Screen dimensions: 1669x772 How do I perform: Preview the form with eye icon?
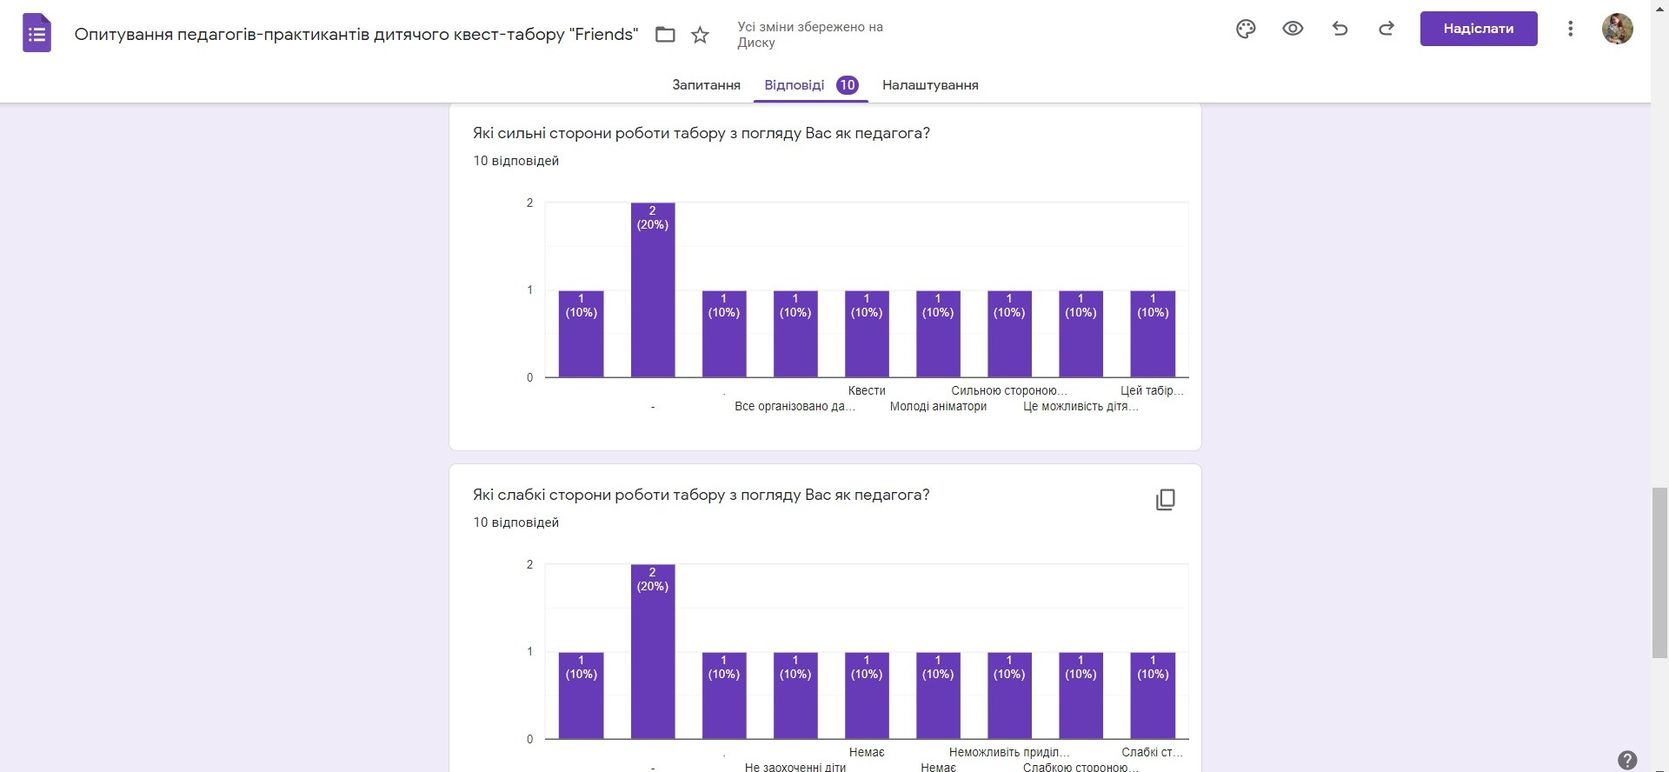pos(1293,29)
